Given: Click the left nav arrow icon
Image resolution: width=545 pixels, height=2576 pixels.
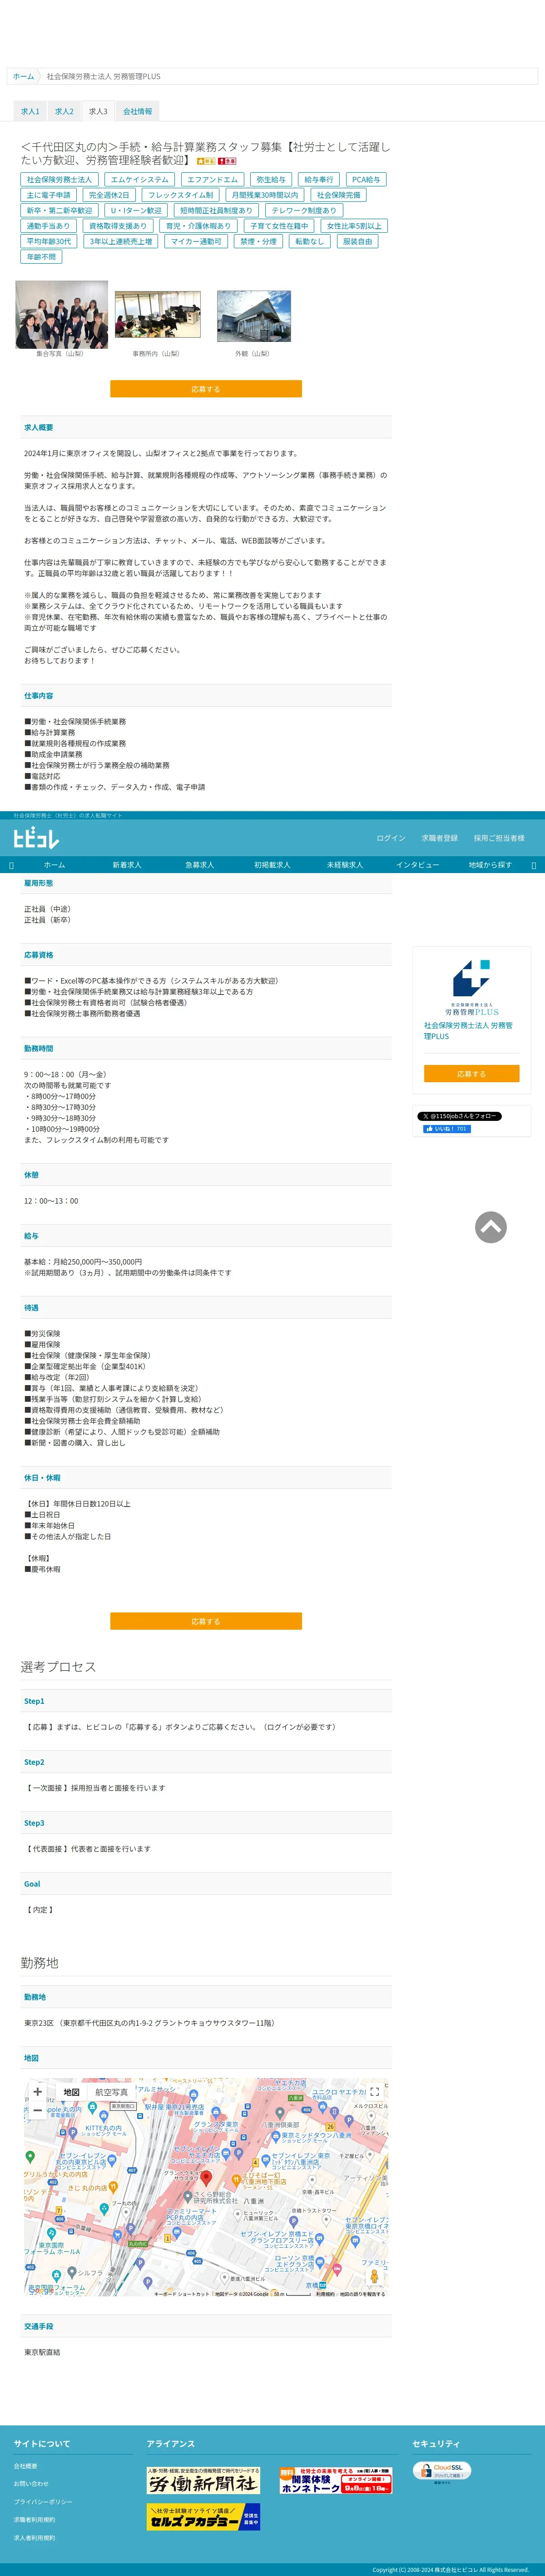Looking at the screenshot, I should [x=11, y=865].
